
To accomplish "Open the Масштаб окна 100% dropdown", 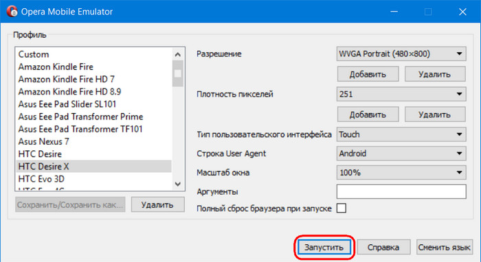I will (x=401, y=173).
